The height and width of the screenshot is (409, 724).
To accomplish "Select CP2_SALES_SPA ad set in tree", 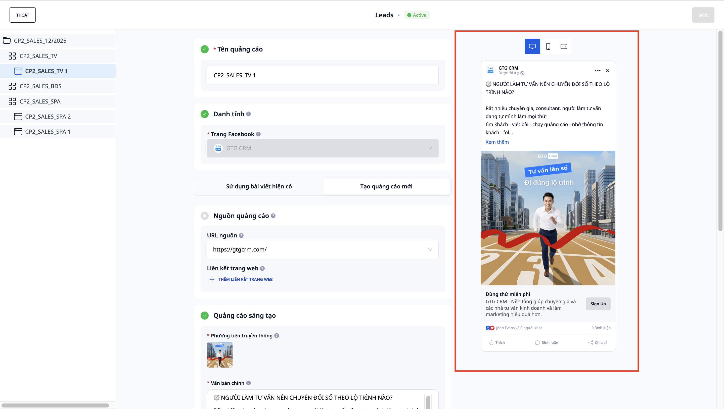I will click(x=40, y=101).
